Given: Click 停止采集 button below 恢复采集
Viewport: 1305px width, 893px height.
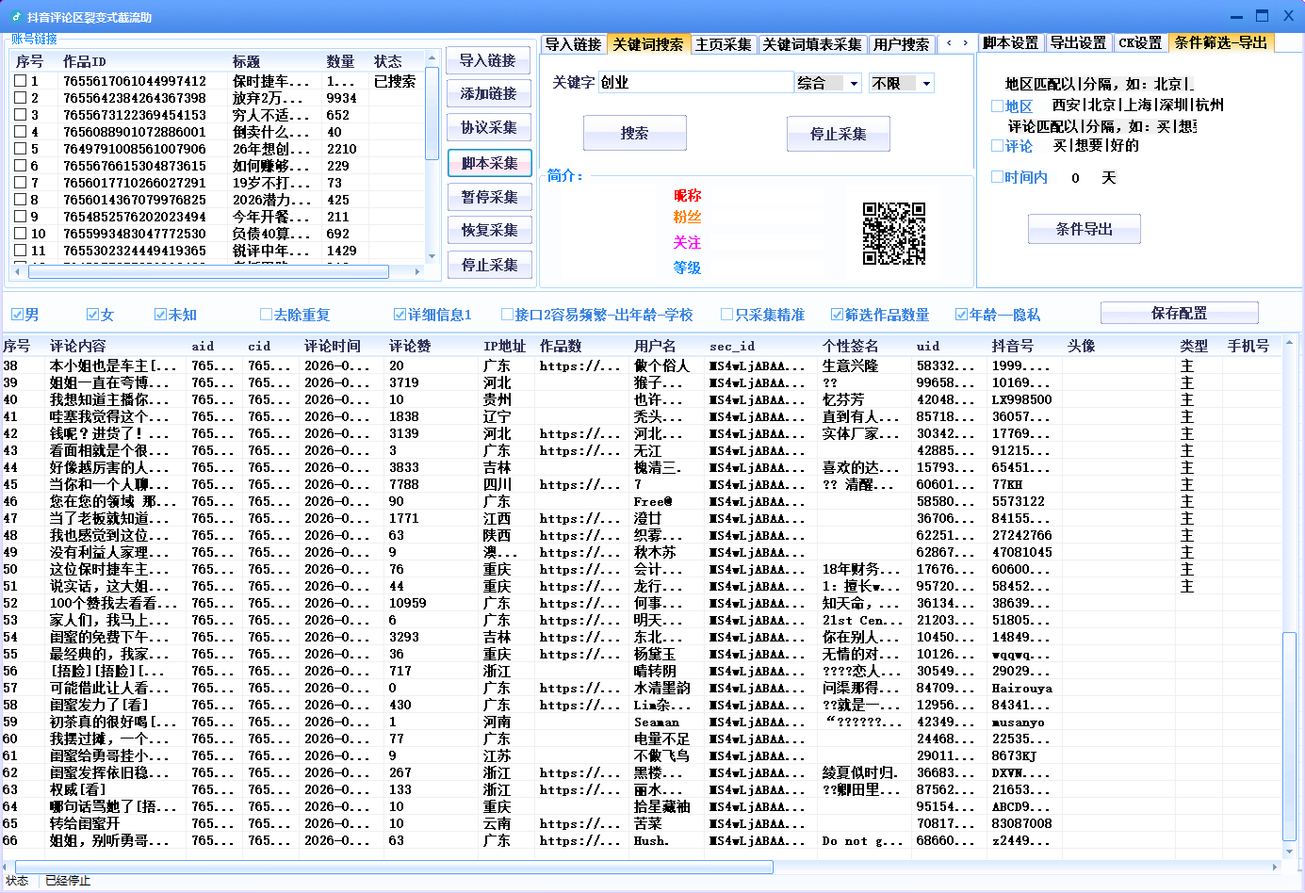Looking at the screenshot, I should 489,265.
